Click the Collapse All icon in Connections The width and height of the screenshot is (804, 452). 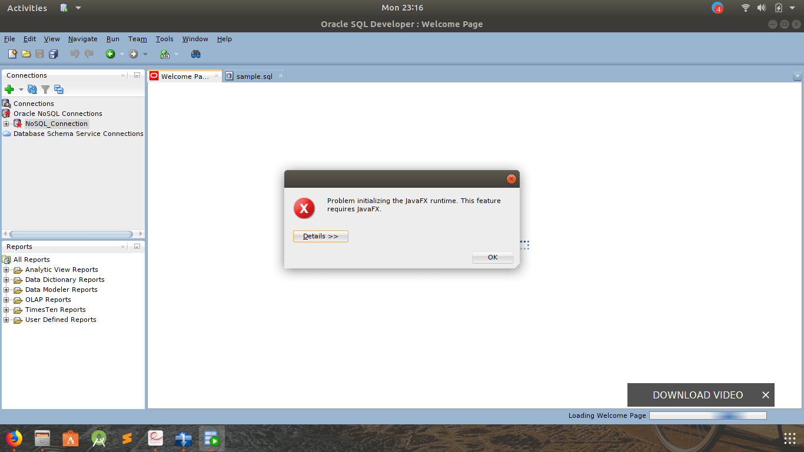tap(58, 89)
